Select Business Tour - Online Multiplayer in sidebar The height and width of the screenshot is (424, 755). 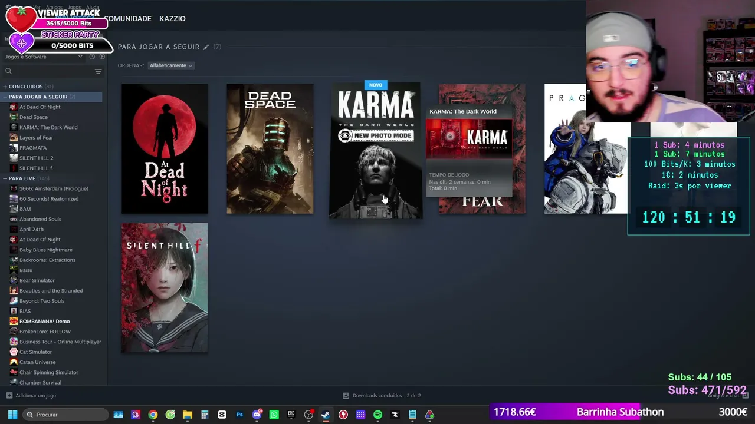(x=60, y=342)
